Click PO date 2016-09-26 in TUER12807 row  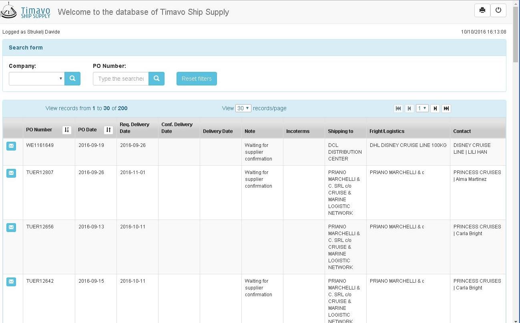91,172
